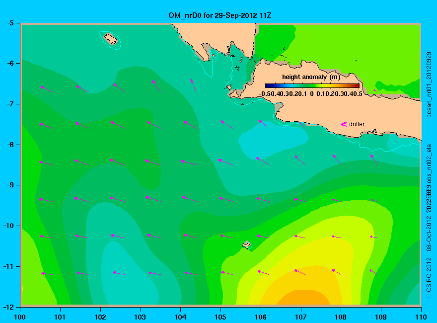Click the small island near 105.6E 10.5S
437x323 pixels.
pyautogui.click(x=246, y=244)
